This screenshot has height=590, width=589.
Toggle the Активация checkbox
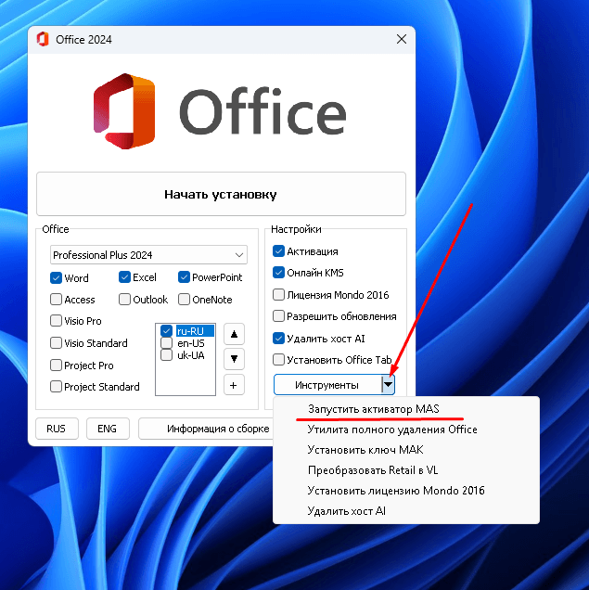(x=278, y=251)
